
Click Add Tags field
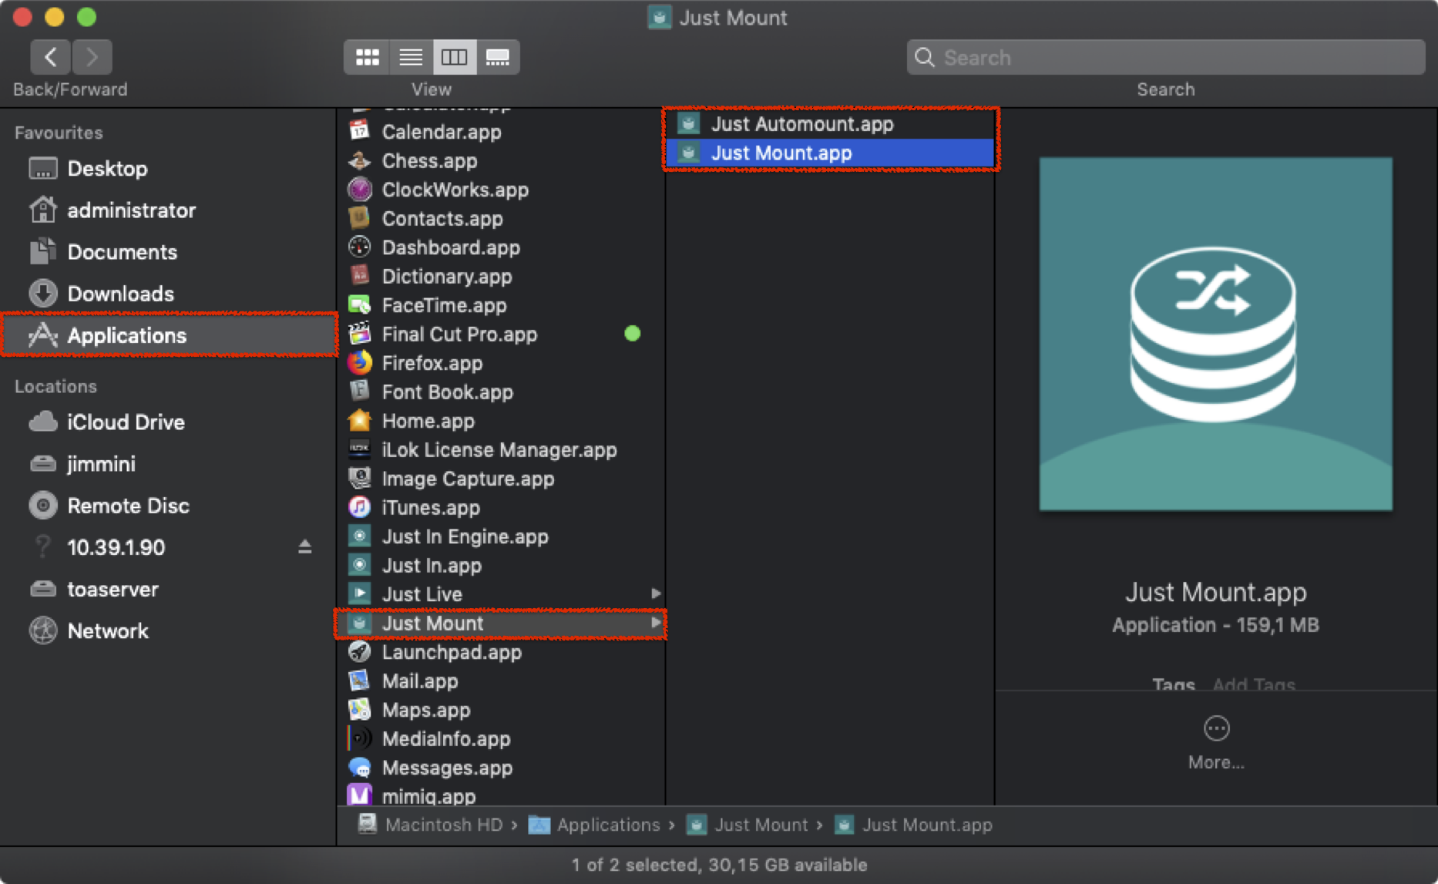1254,684
